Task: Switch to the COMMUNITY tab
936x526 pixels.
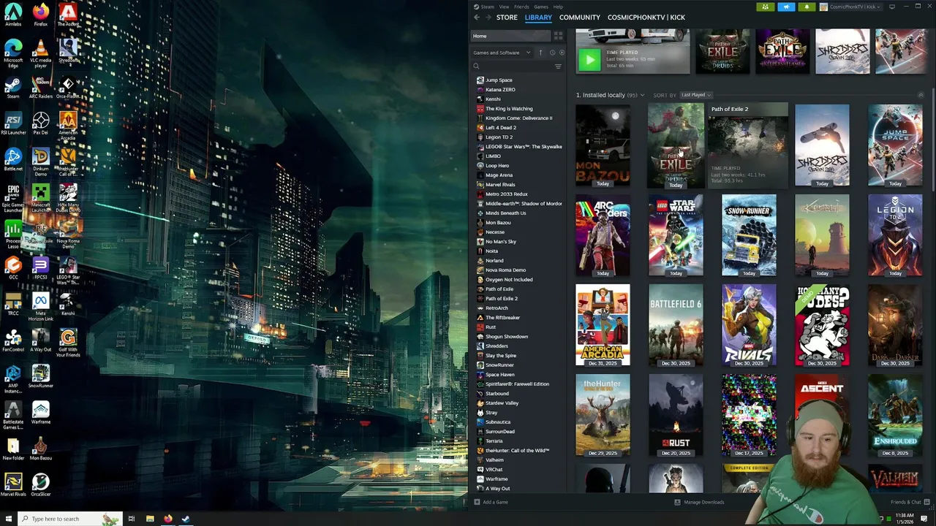Action: click(580, 17)
